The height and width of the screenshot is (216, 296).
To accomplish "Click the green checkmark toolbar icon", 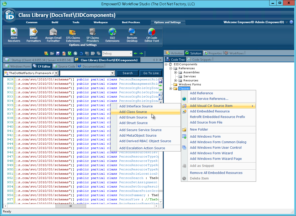I will pyautogui.click(x=70, y=53).
